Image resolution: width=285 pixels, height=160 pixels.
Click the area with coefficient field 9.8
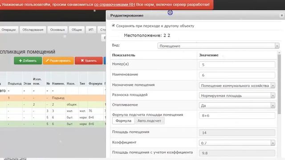click(237, 153)
